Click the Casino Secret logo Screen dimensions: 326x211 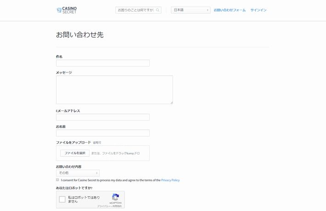pos(67,10)
